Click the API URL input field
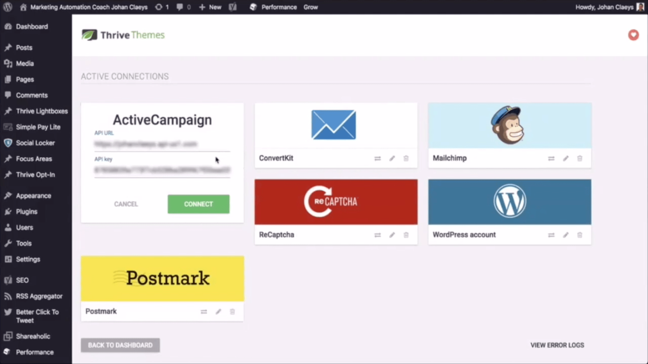The height and width of the screenshot is (364, 648). point(162,144)
